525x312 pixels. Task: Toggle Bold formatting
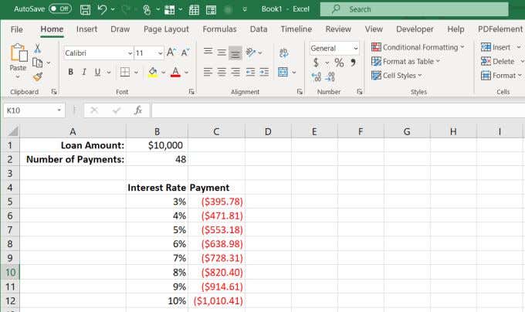coord(71,72)
